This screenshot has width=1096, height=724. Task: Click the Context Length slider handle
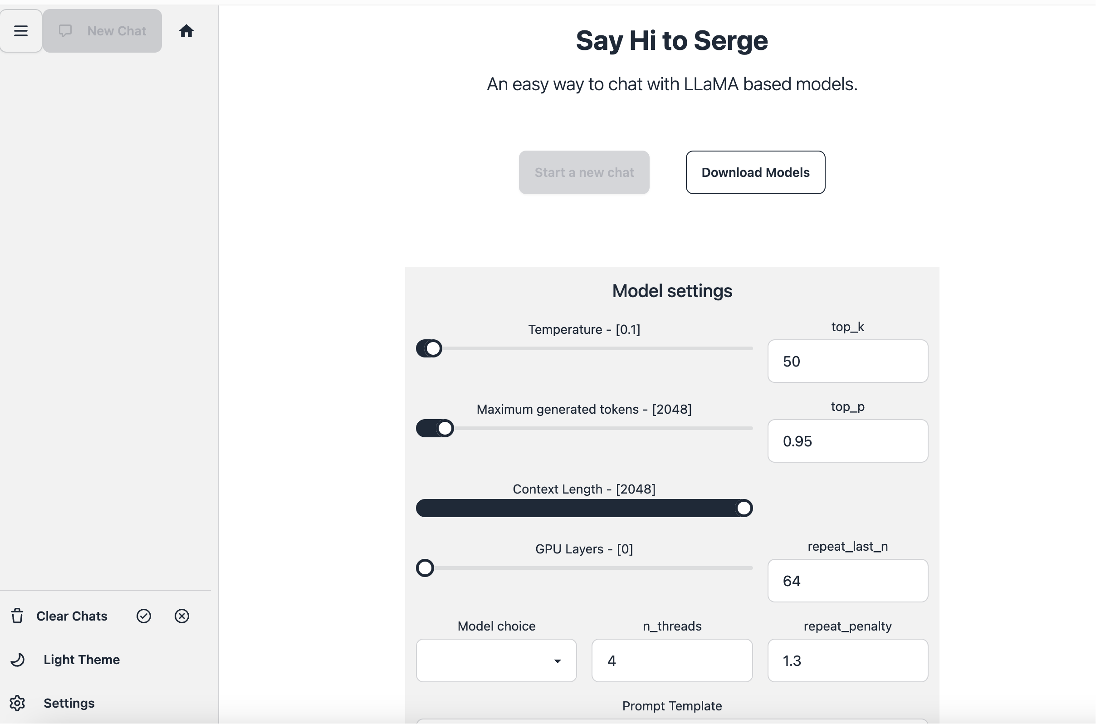tap(744, 509)
